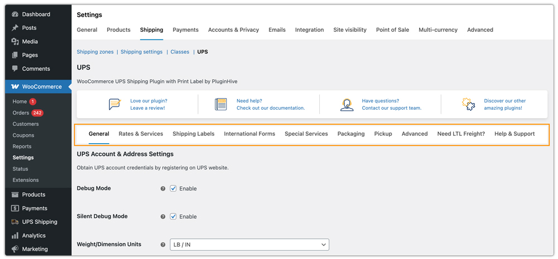Open the Shipping zones link
The image size is (558, 259).
pos(95,52)
